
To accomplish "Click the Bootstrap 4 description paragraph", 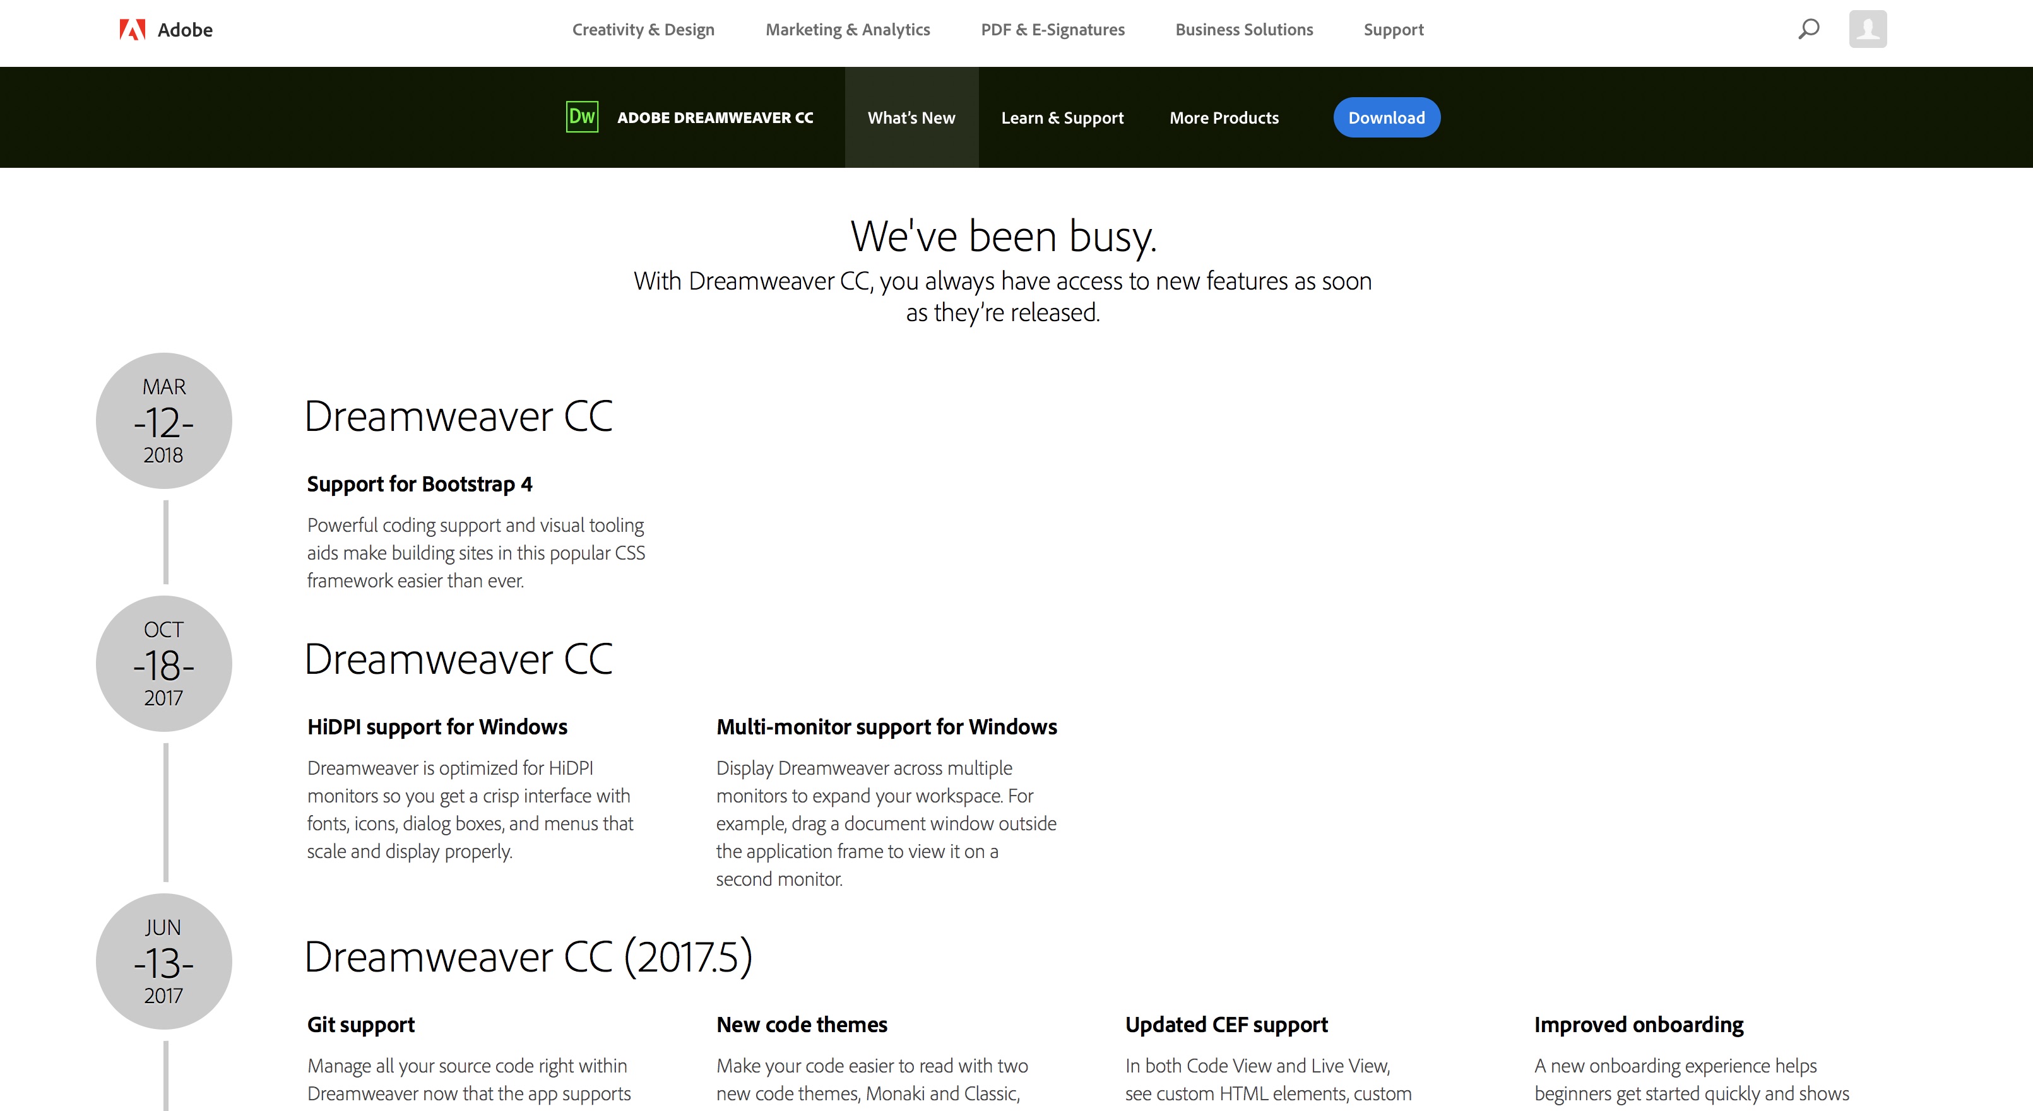I will coord(476,552).
